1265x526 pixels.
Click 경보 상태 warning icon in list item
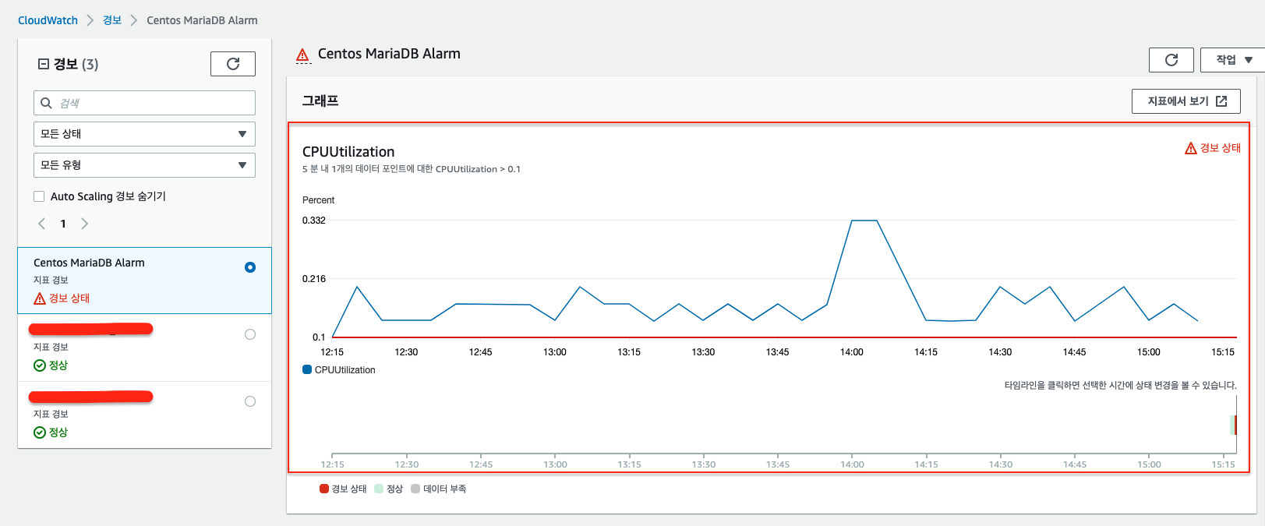point(40,298)
